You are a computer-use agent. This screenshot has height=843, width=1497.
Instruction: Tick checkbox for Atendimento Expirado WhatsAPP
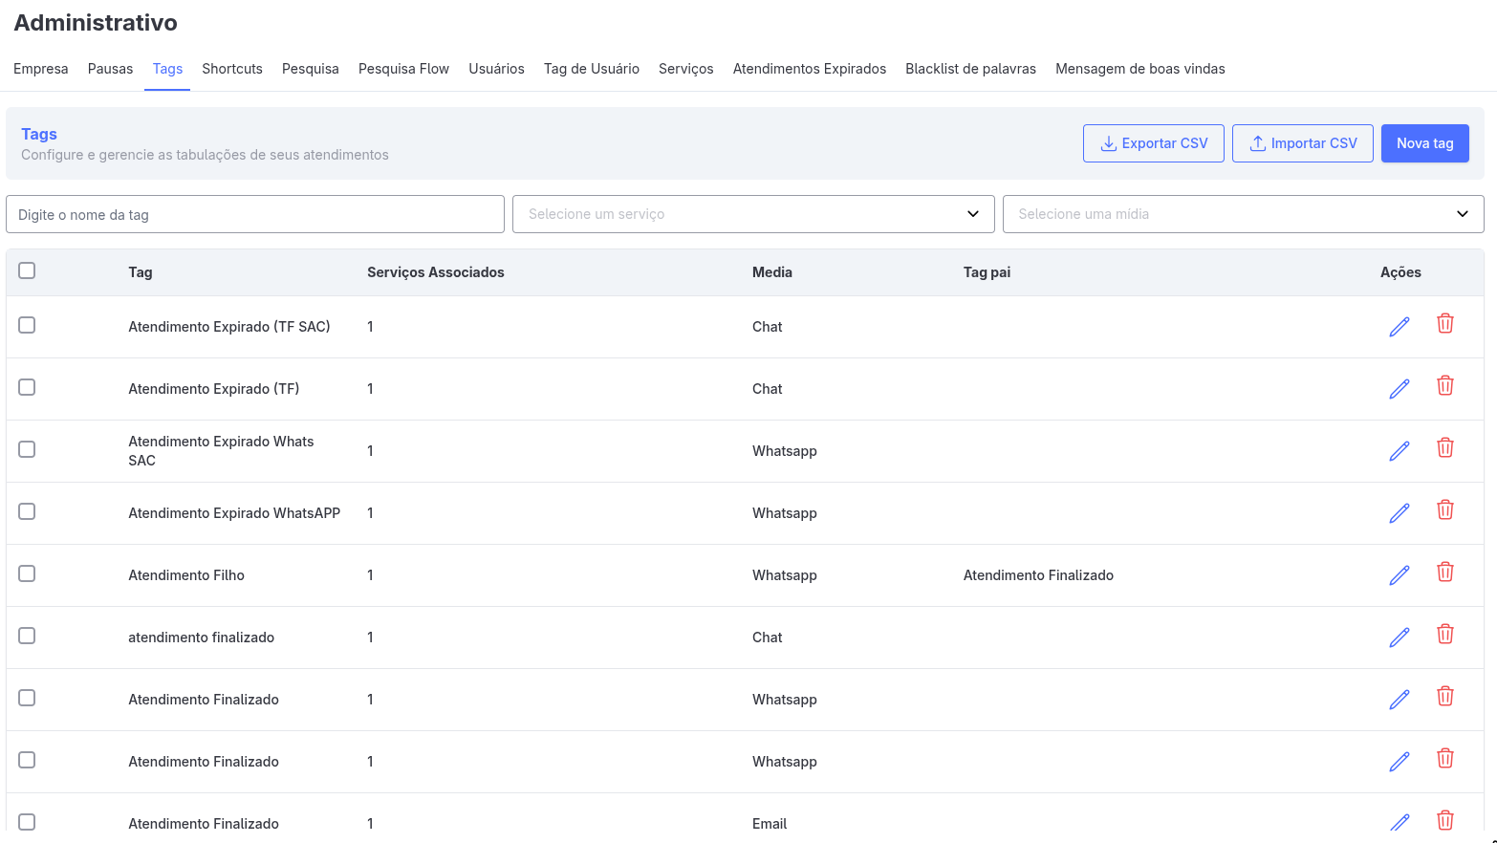click(x=27, y=511)
